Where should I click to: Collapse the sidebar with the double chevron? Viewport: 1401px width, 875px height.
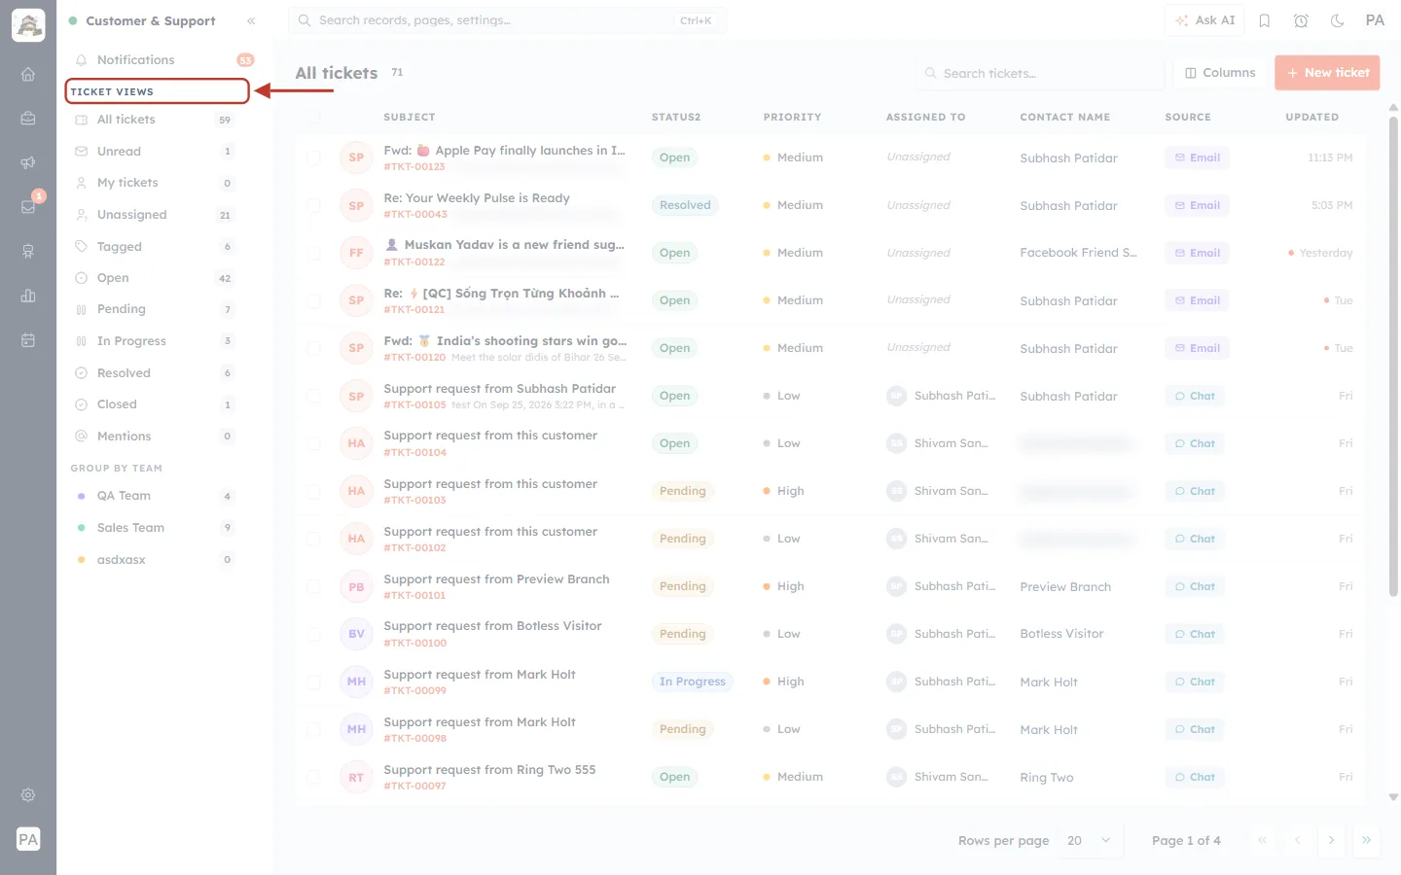point(251,20)
